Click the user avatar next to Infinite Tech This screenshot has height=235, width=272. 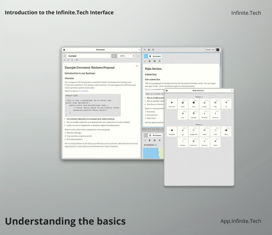(218, 50)
